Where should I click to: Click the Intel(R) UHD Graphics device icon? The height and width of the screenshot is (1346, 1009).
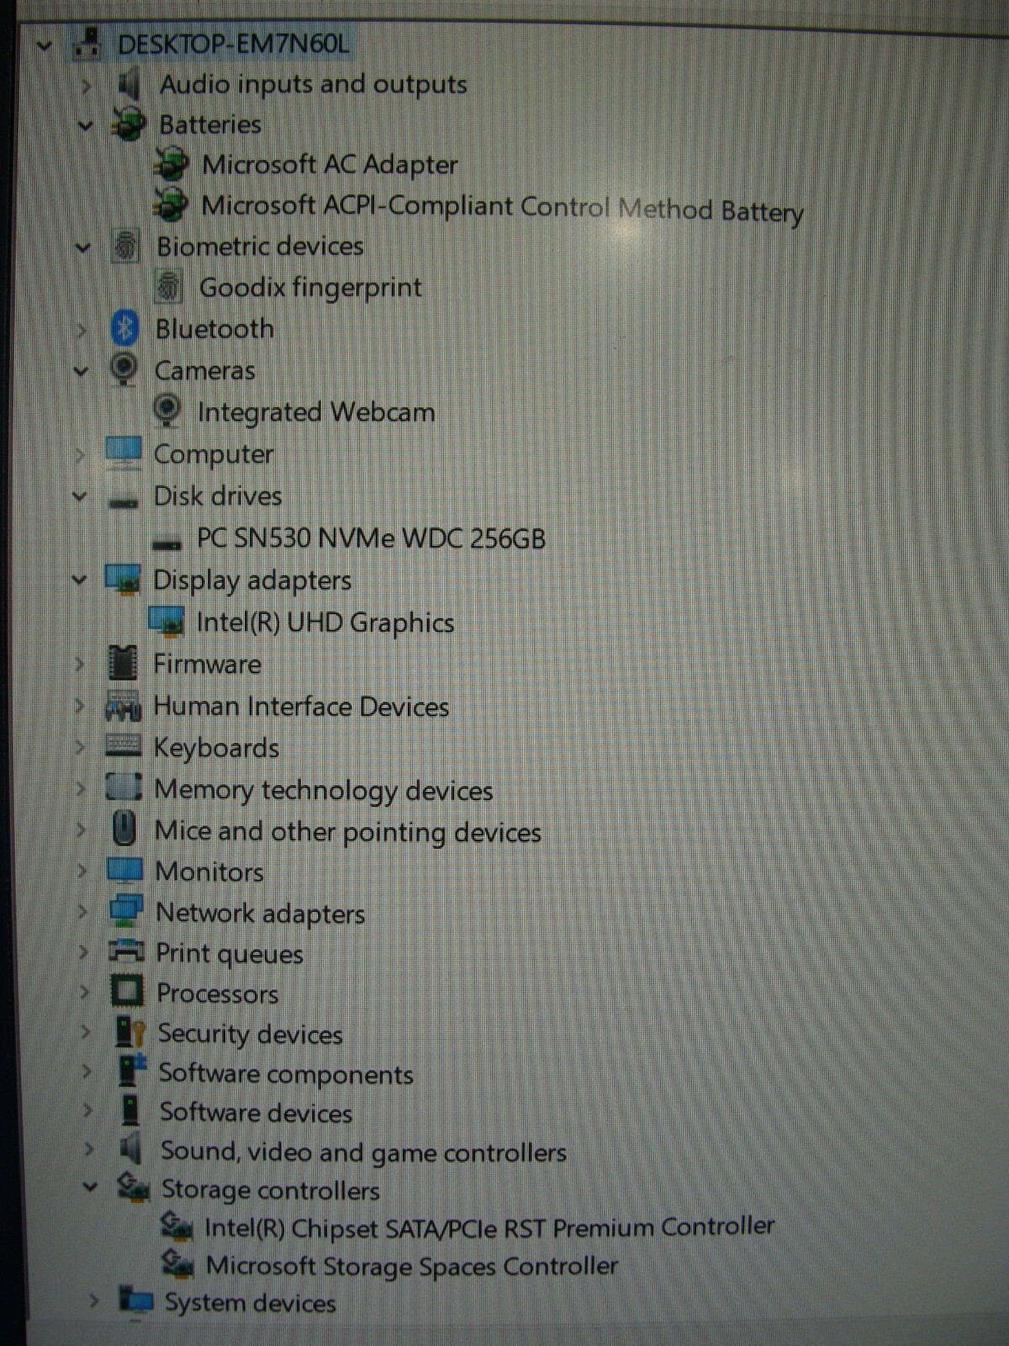point(166,622)
